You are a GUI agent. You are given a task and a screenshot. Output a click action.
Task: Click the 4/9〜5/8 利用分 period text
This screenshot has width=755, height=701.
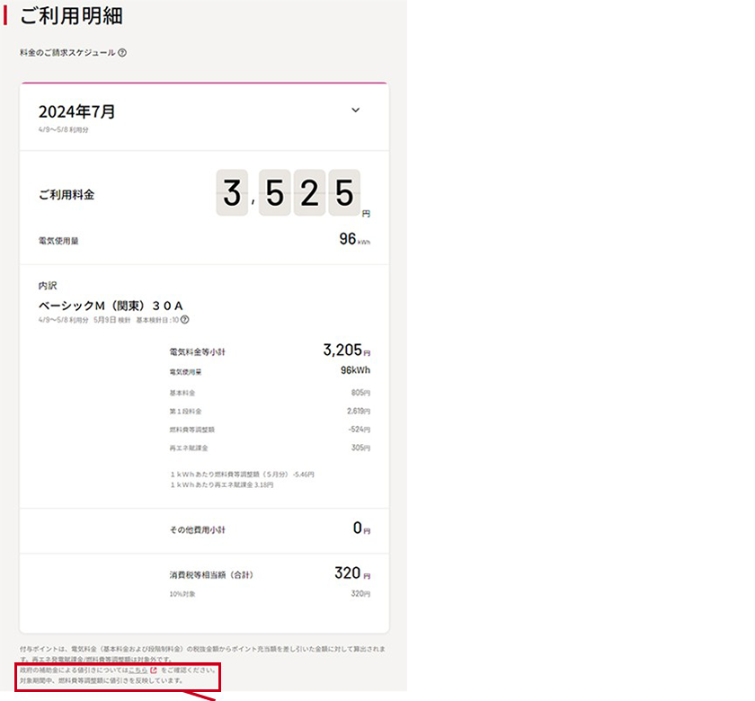(64, 129)
